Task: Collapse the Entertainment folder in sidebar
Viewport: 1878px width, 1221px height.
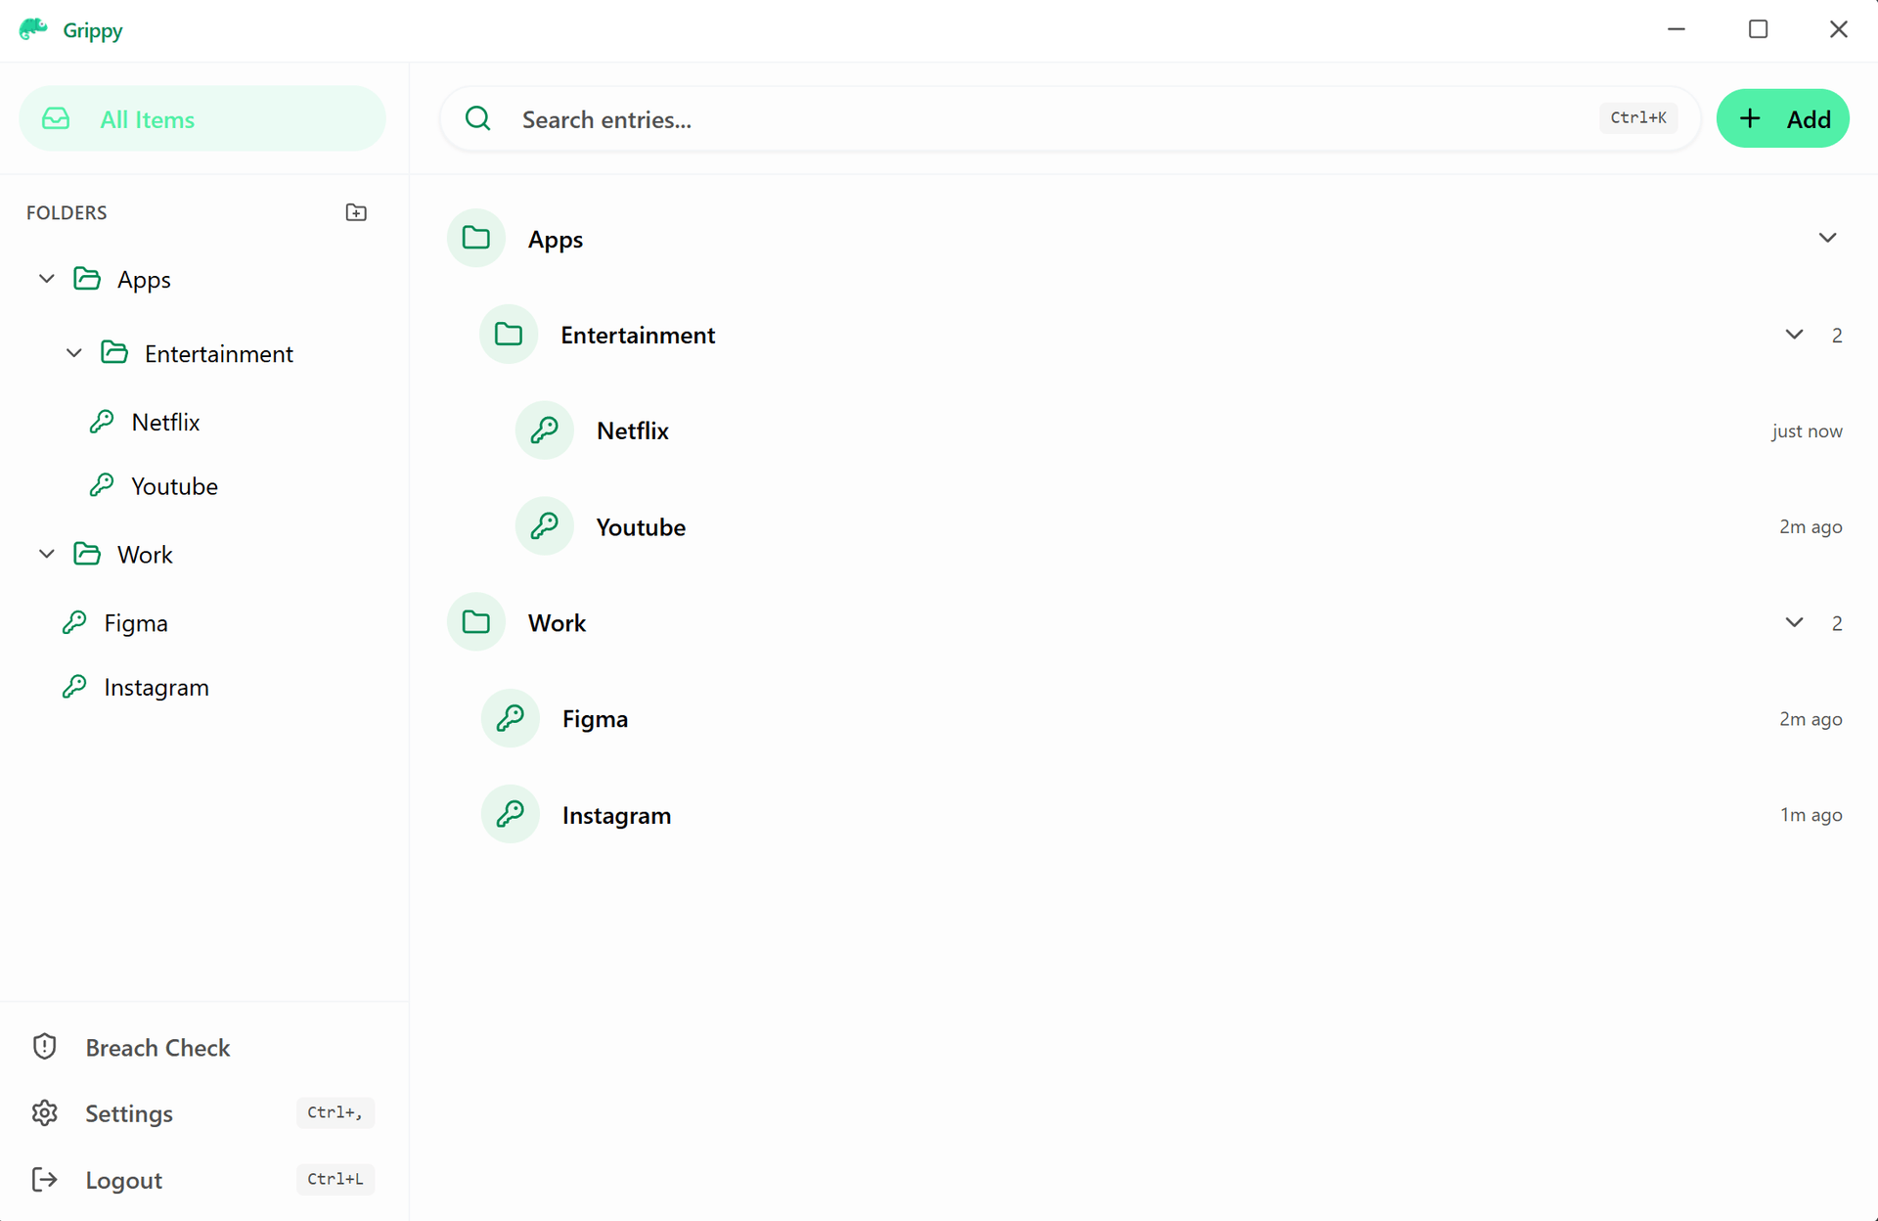Action: (x=73, y=352)
